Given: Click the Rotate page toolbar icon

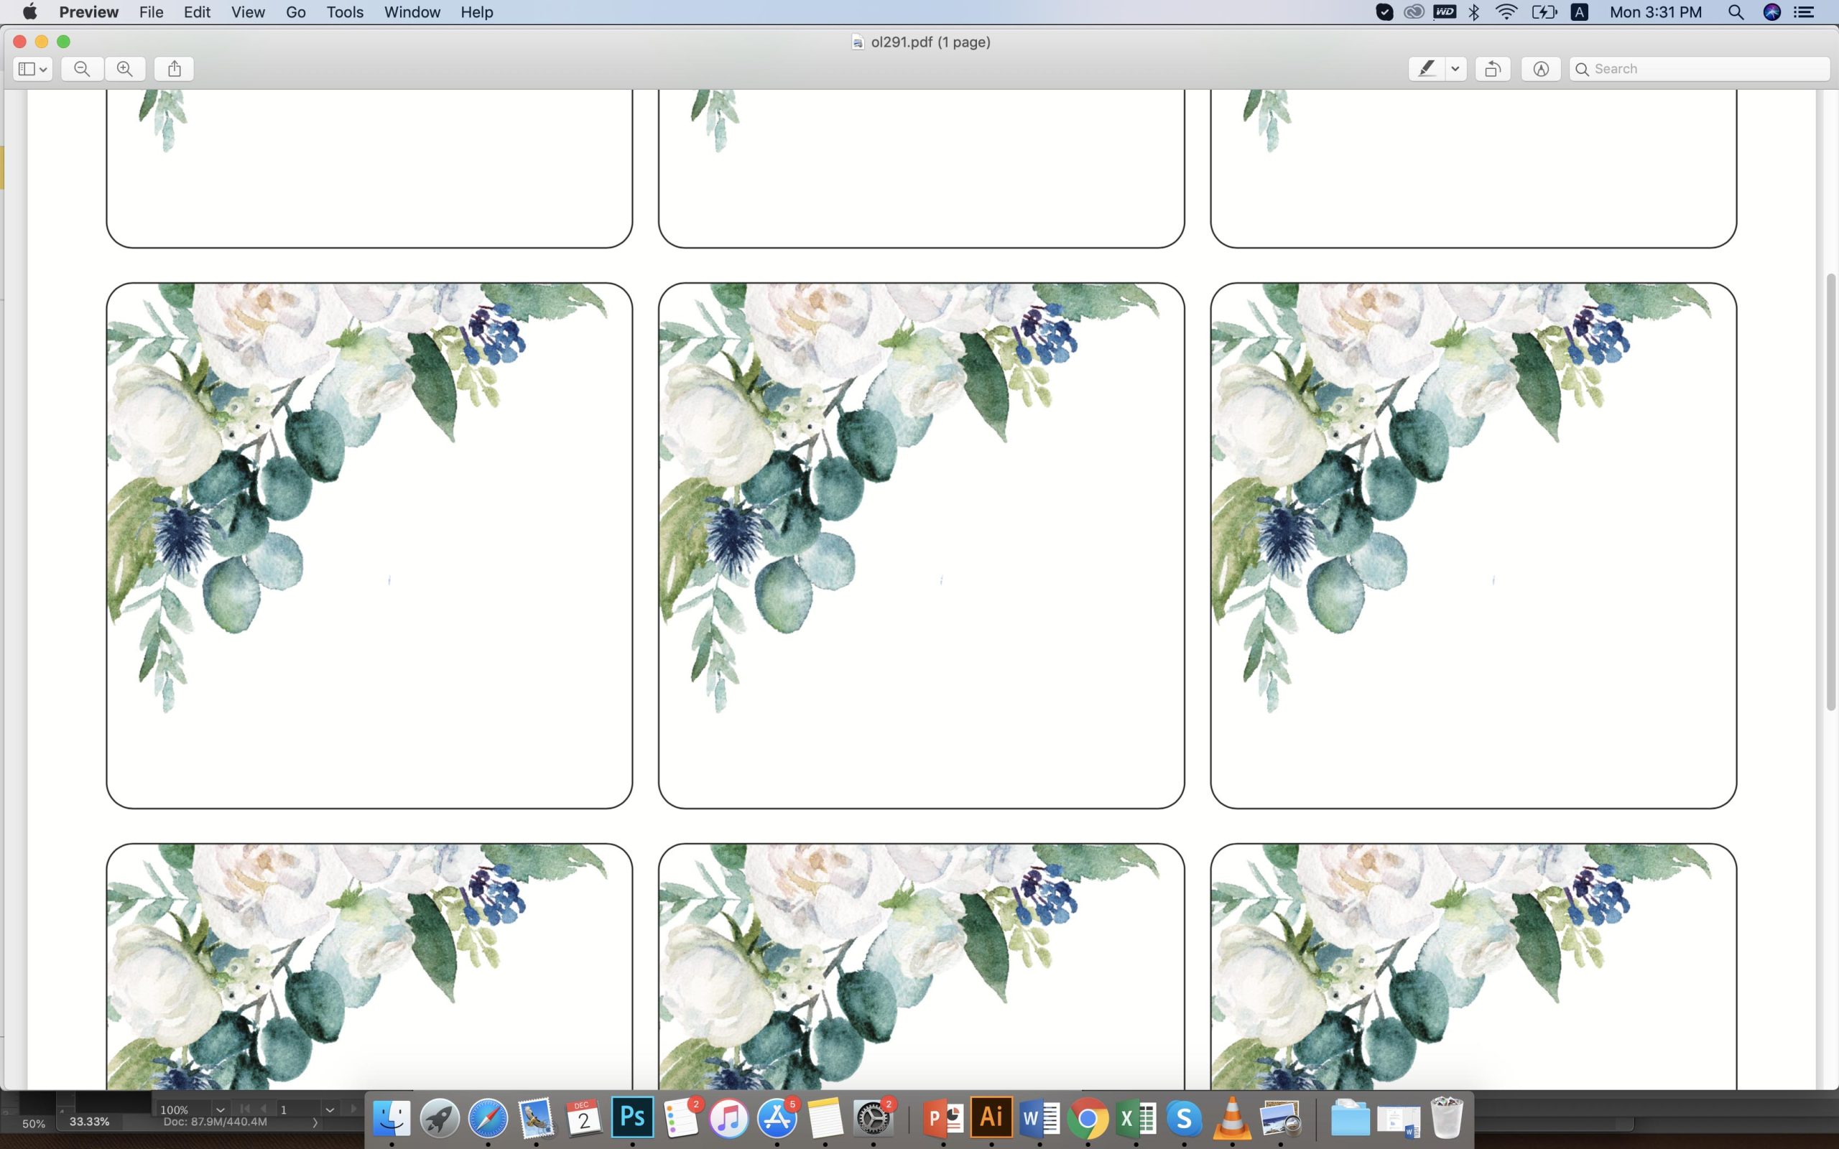Looking at the screenshot, I should (x=1493, y=69).
